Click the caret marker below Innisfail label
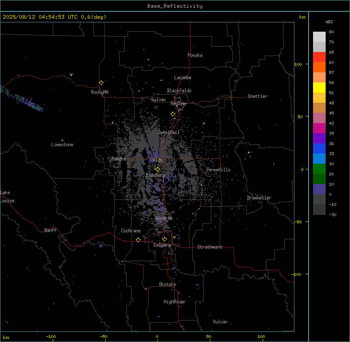 (162, 141)
